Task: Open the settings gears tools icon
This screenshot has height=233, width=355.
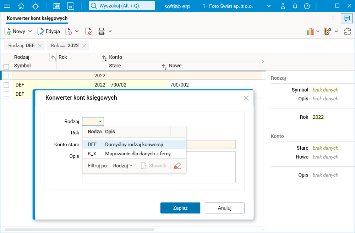Action: point(328,32)
